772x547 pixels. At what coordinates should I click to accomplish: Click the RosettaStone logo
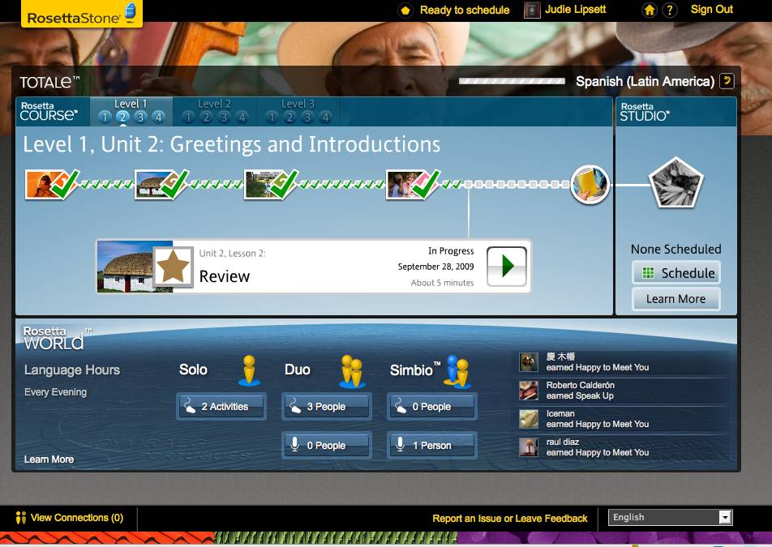(82, 13)
